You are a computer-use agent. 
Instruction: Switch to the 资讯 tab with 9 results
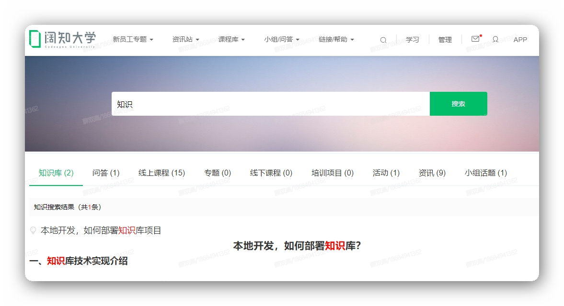coord(431,173)
